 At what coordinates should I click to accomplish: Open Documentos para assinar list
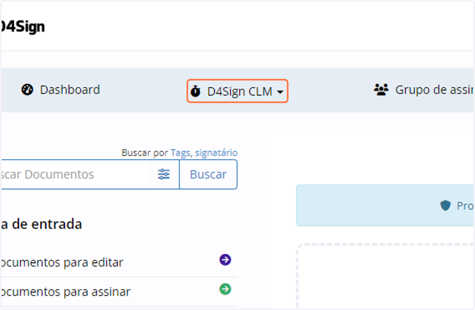pos(119,292)
